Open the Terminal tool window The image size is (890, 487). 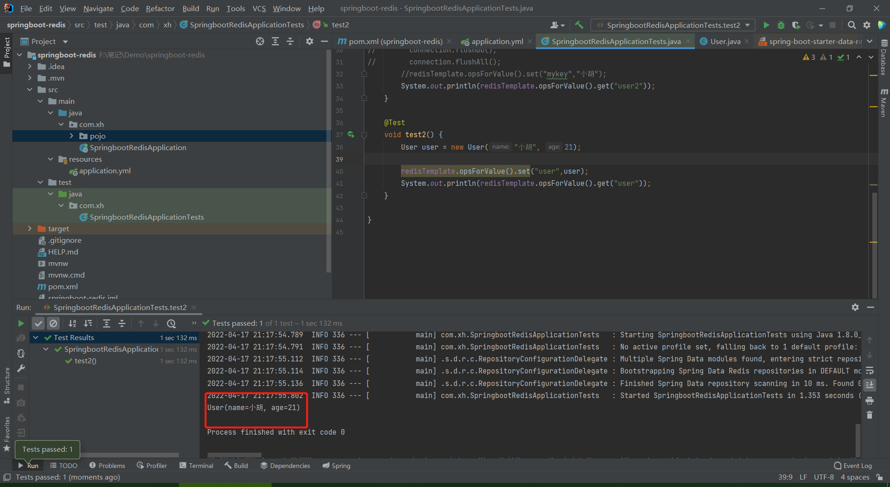pyautogui.click(x=197, y=466)
